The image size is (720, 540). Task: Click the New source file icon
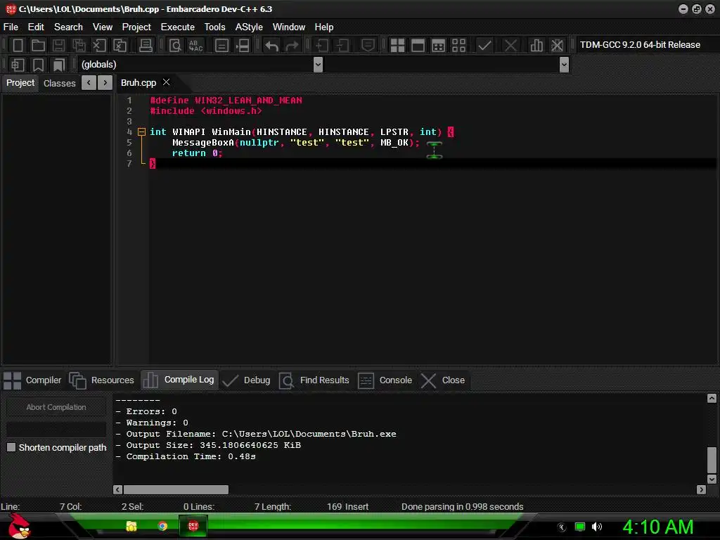pyautogui.click(x=18, y=46)
